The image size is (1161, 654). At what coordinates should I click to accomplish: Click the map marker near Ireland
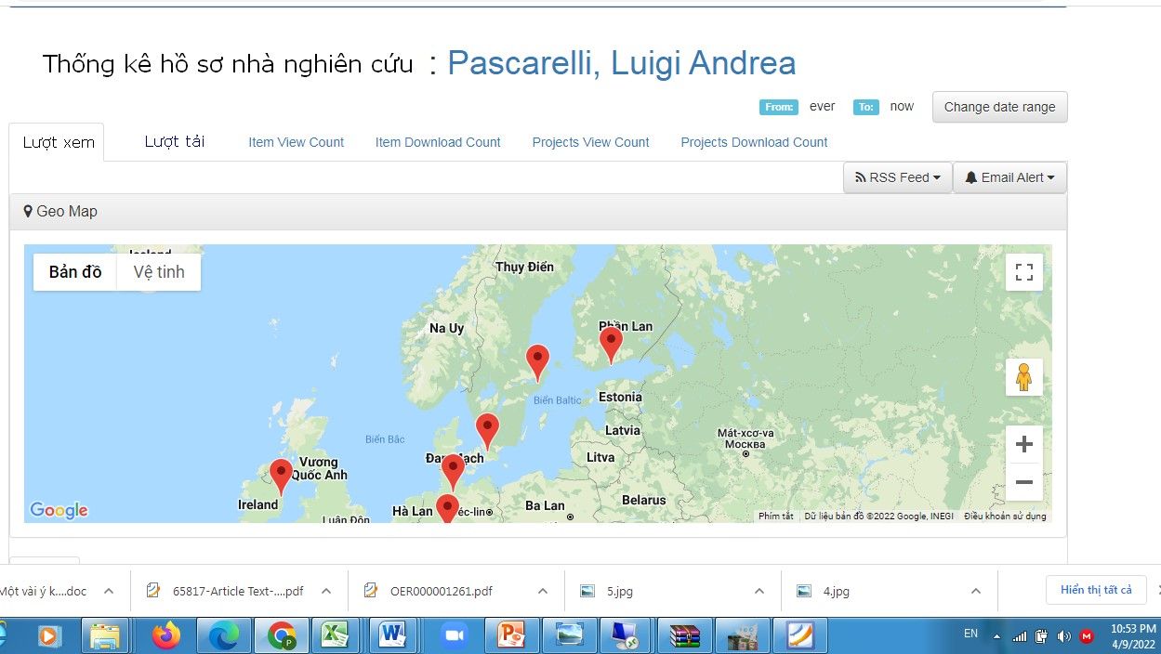[x=281, y=477]
